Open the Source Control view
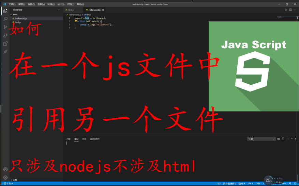The width and height of the screenshot is (299, 186). coord(5,27)
